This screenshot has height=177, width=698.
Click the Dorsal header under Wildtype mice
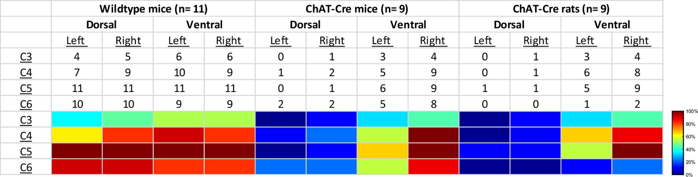(x=102, y=25)
